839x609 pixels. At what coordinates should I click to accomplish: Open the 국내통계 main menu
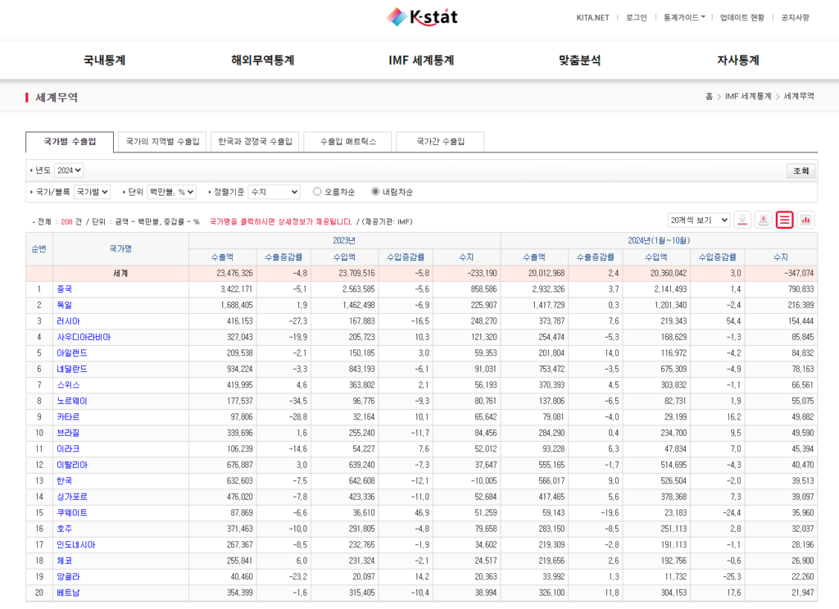point(104,61)
